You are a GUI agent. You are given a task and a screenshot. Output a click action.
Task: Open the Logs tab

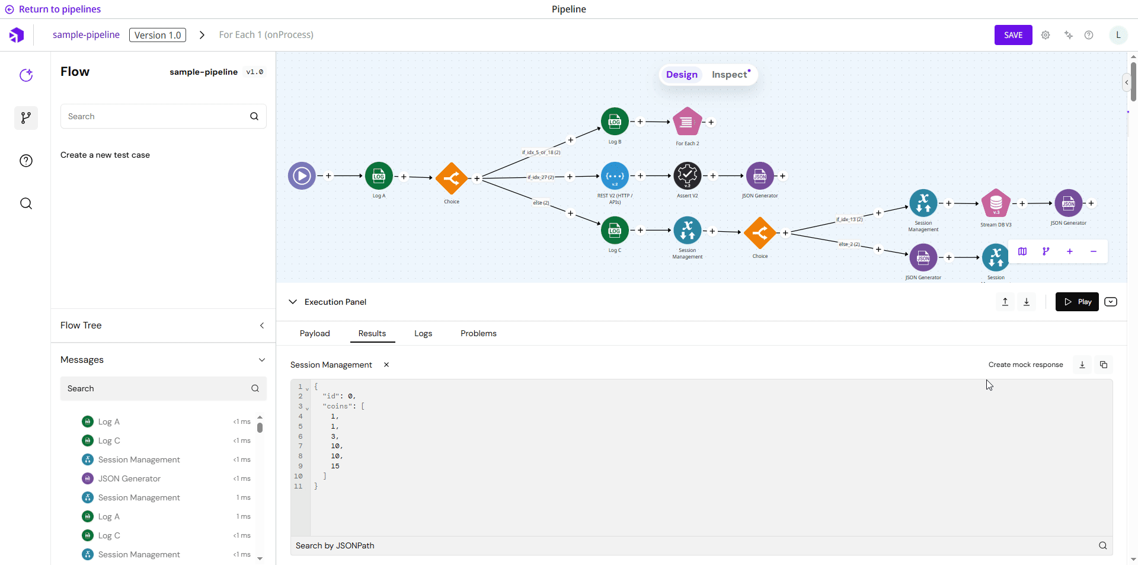coord(423,333)
